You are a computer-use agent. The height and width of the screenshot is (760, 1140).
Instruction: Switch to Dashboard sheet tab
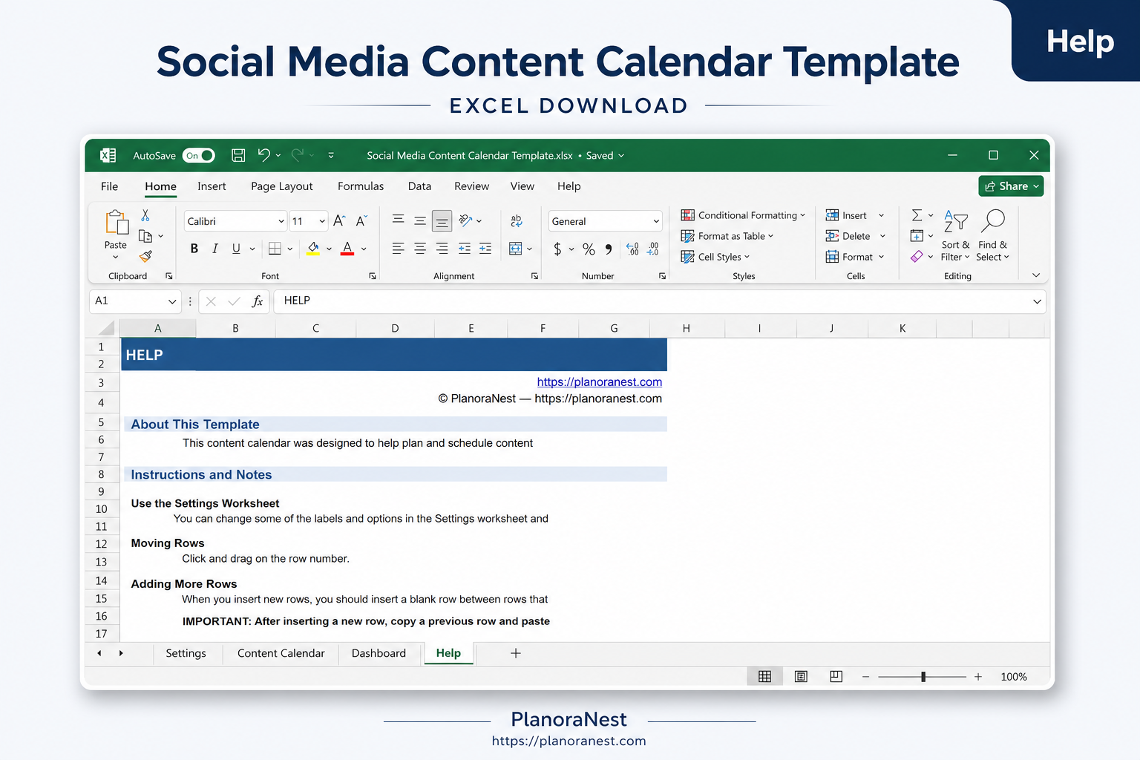(379, 653)
